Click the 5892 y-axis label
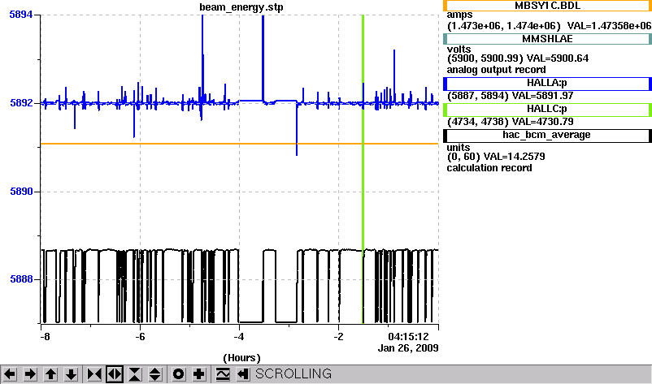 tap(21, 102)
